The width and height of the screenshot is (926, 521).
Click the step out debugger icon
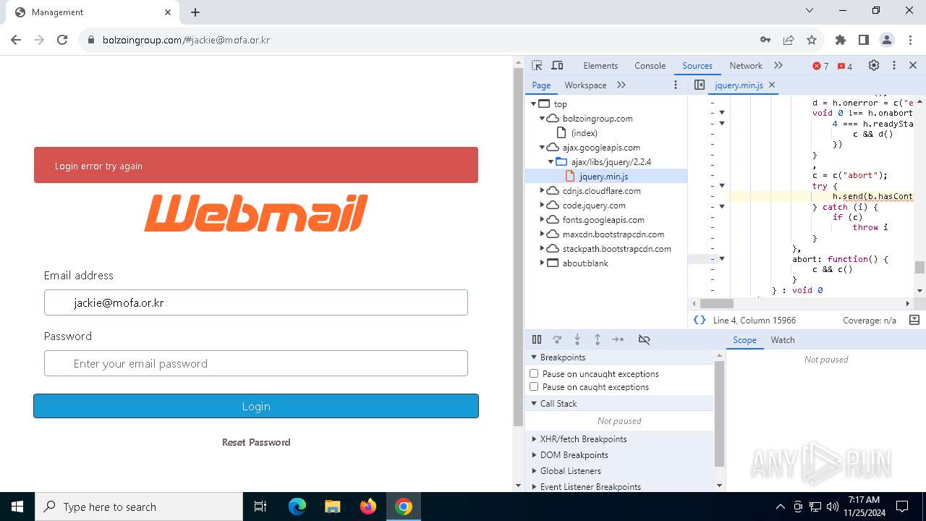tap(598, 339)
